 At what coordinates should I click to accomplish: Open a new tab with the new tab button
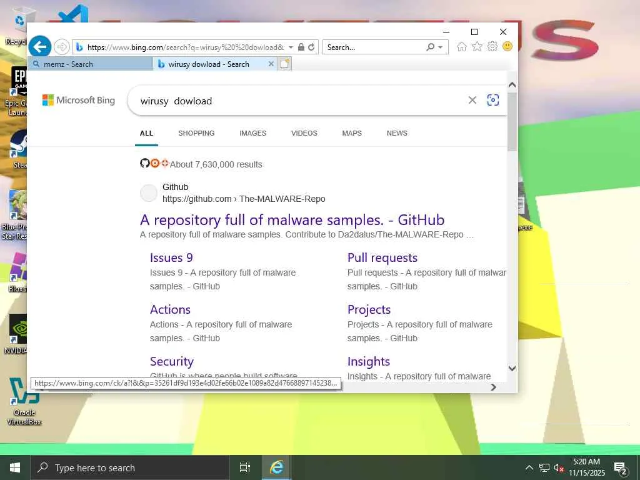(285, 64)
